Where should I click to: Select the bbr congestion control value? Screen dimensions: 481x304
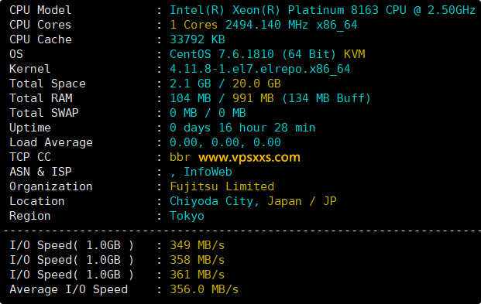pos(180,157)
